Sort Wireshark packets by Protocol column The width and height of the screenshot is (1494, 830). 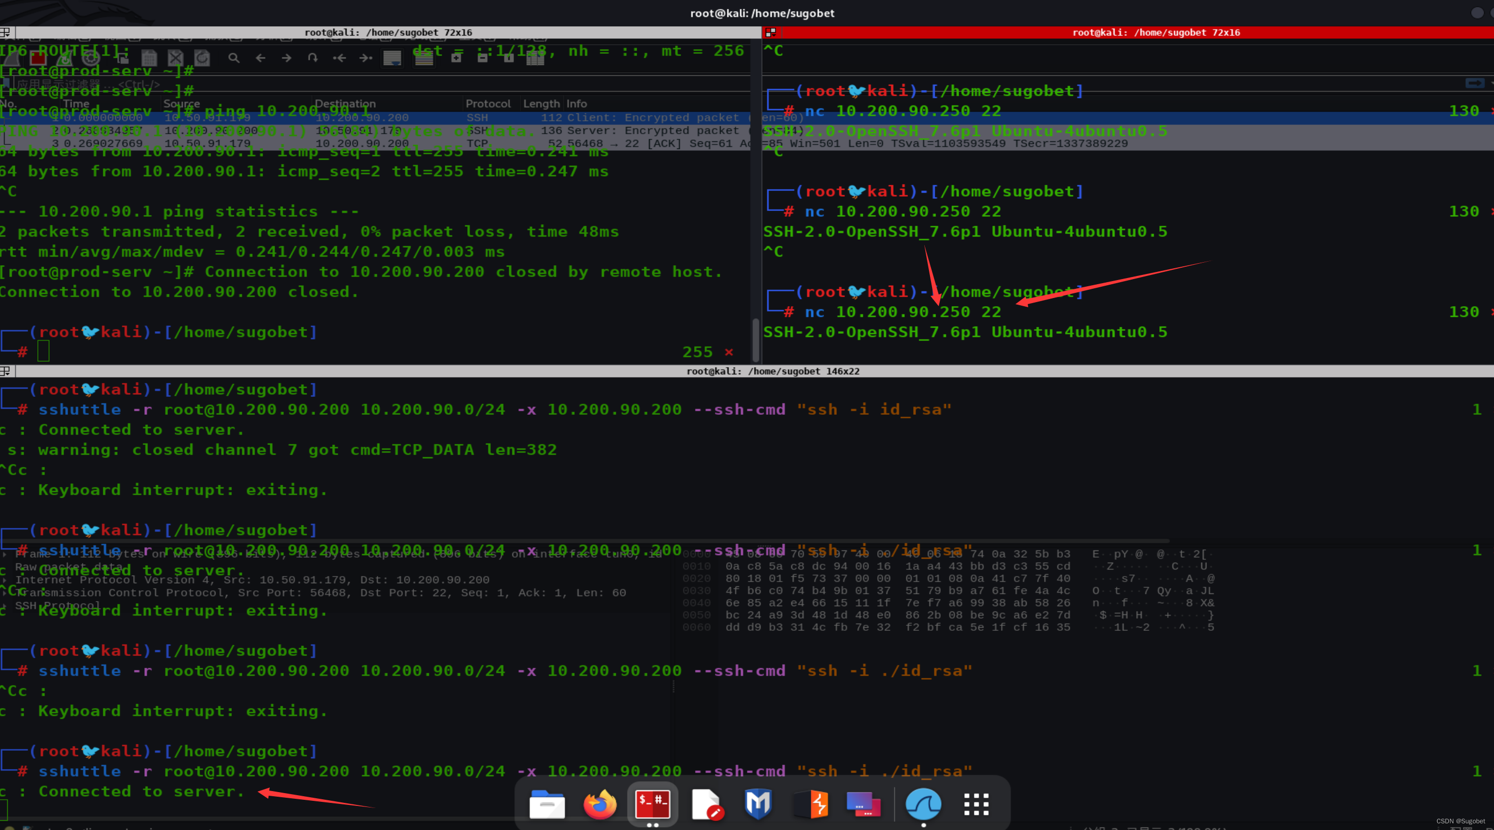488,103
